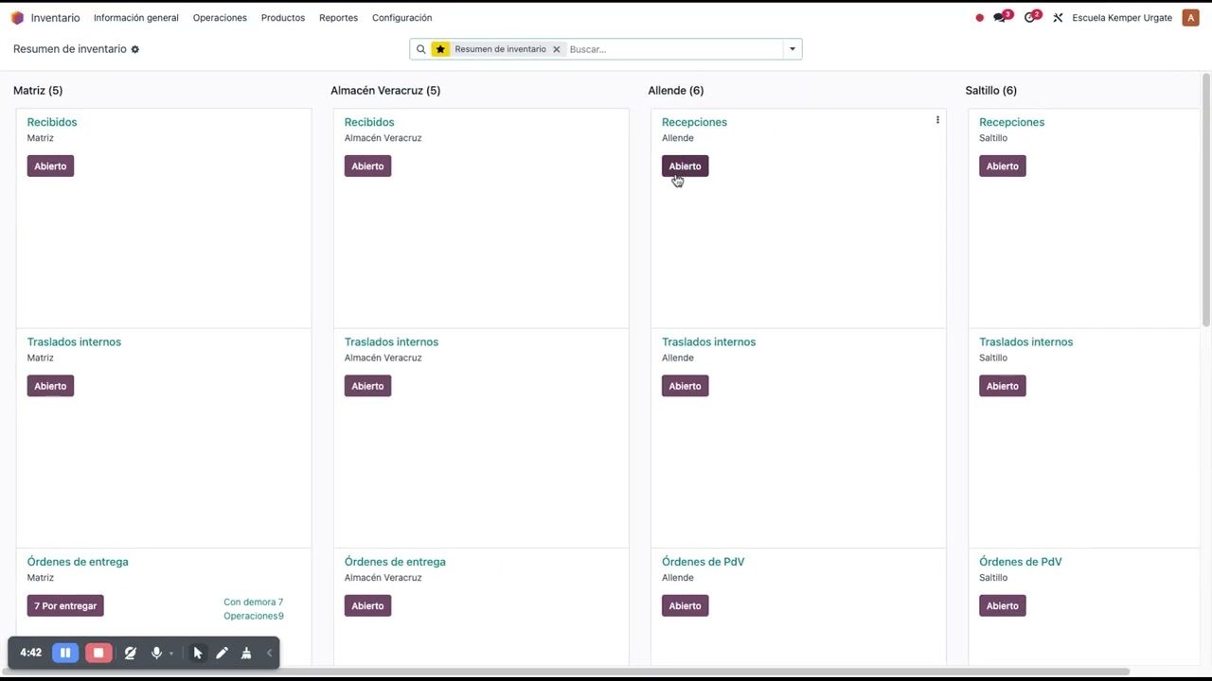This screenshot has height=681, width=1212.
Task: Open Traslados internos for Almacén Veracruz
Action: [391, 341]
